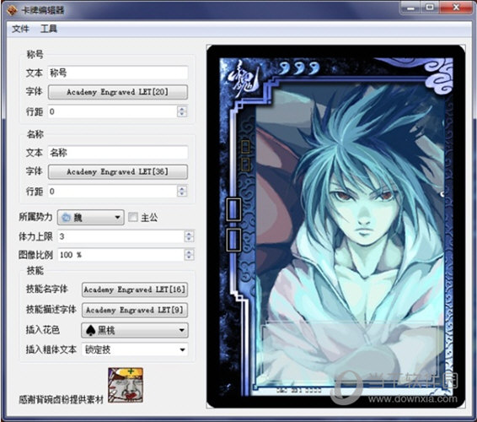Open the 工具 menu
Viewport: 477px width, 422px height.
(x=49, y=29)
